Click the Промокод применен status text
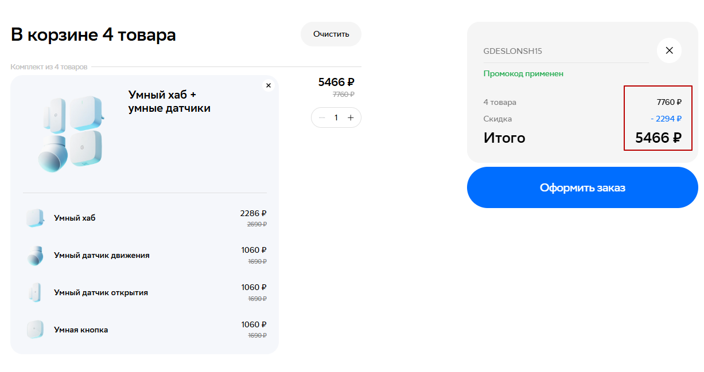 coord(523,74)
